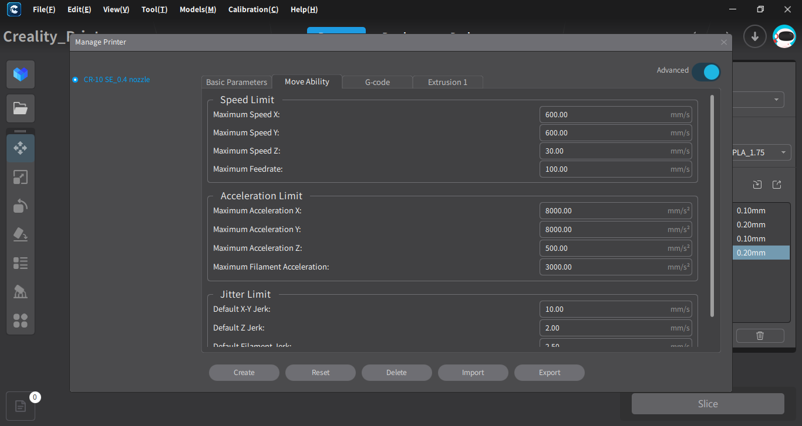The image size is (802, 426).
Task: Click the Create button
Action: (x=244, y=373)
